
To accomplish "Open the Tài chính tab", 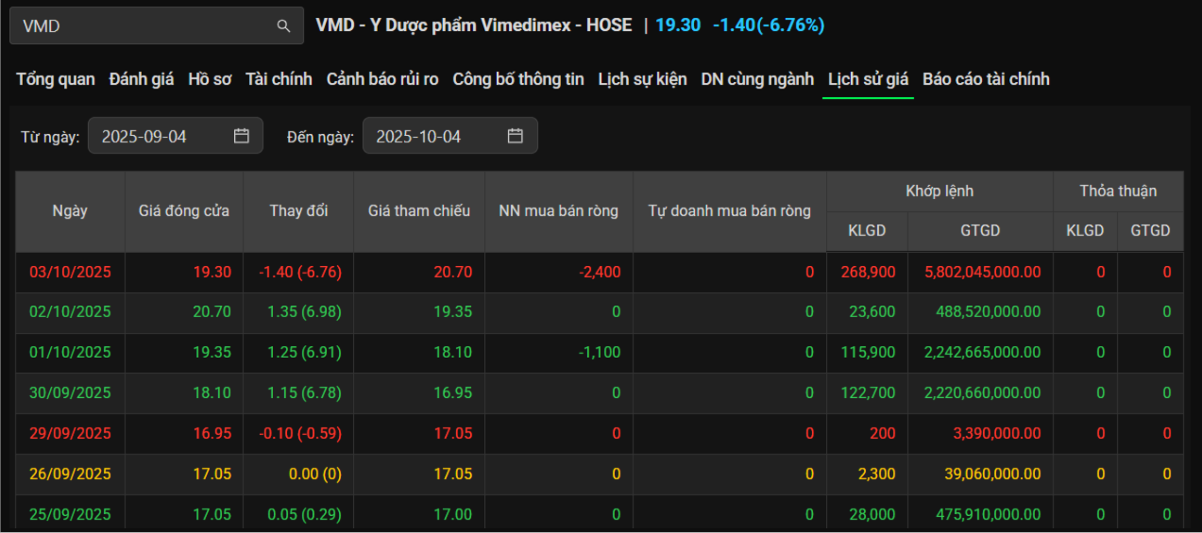I will tap(279, 79).
